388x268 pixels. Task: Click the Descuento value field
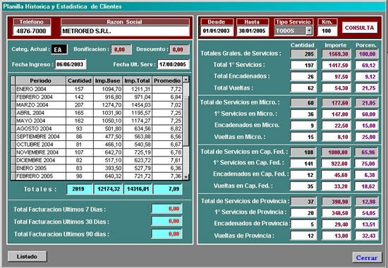(x=179, y=49)
